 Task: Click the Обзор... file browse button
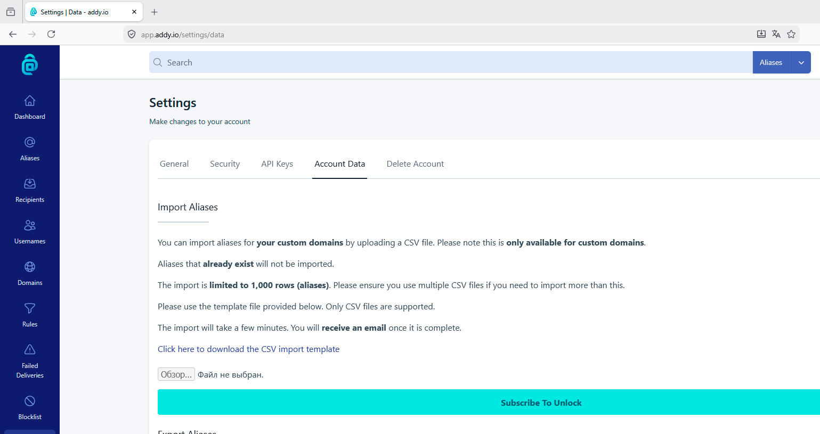pos(176,374)
